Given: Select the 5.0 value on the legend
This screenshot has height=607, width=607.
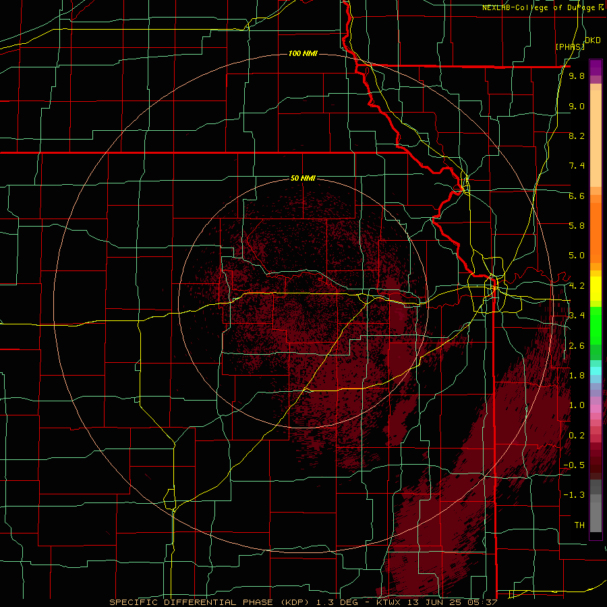Looking at the screenshot, I should (x=577, y=256).
